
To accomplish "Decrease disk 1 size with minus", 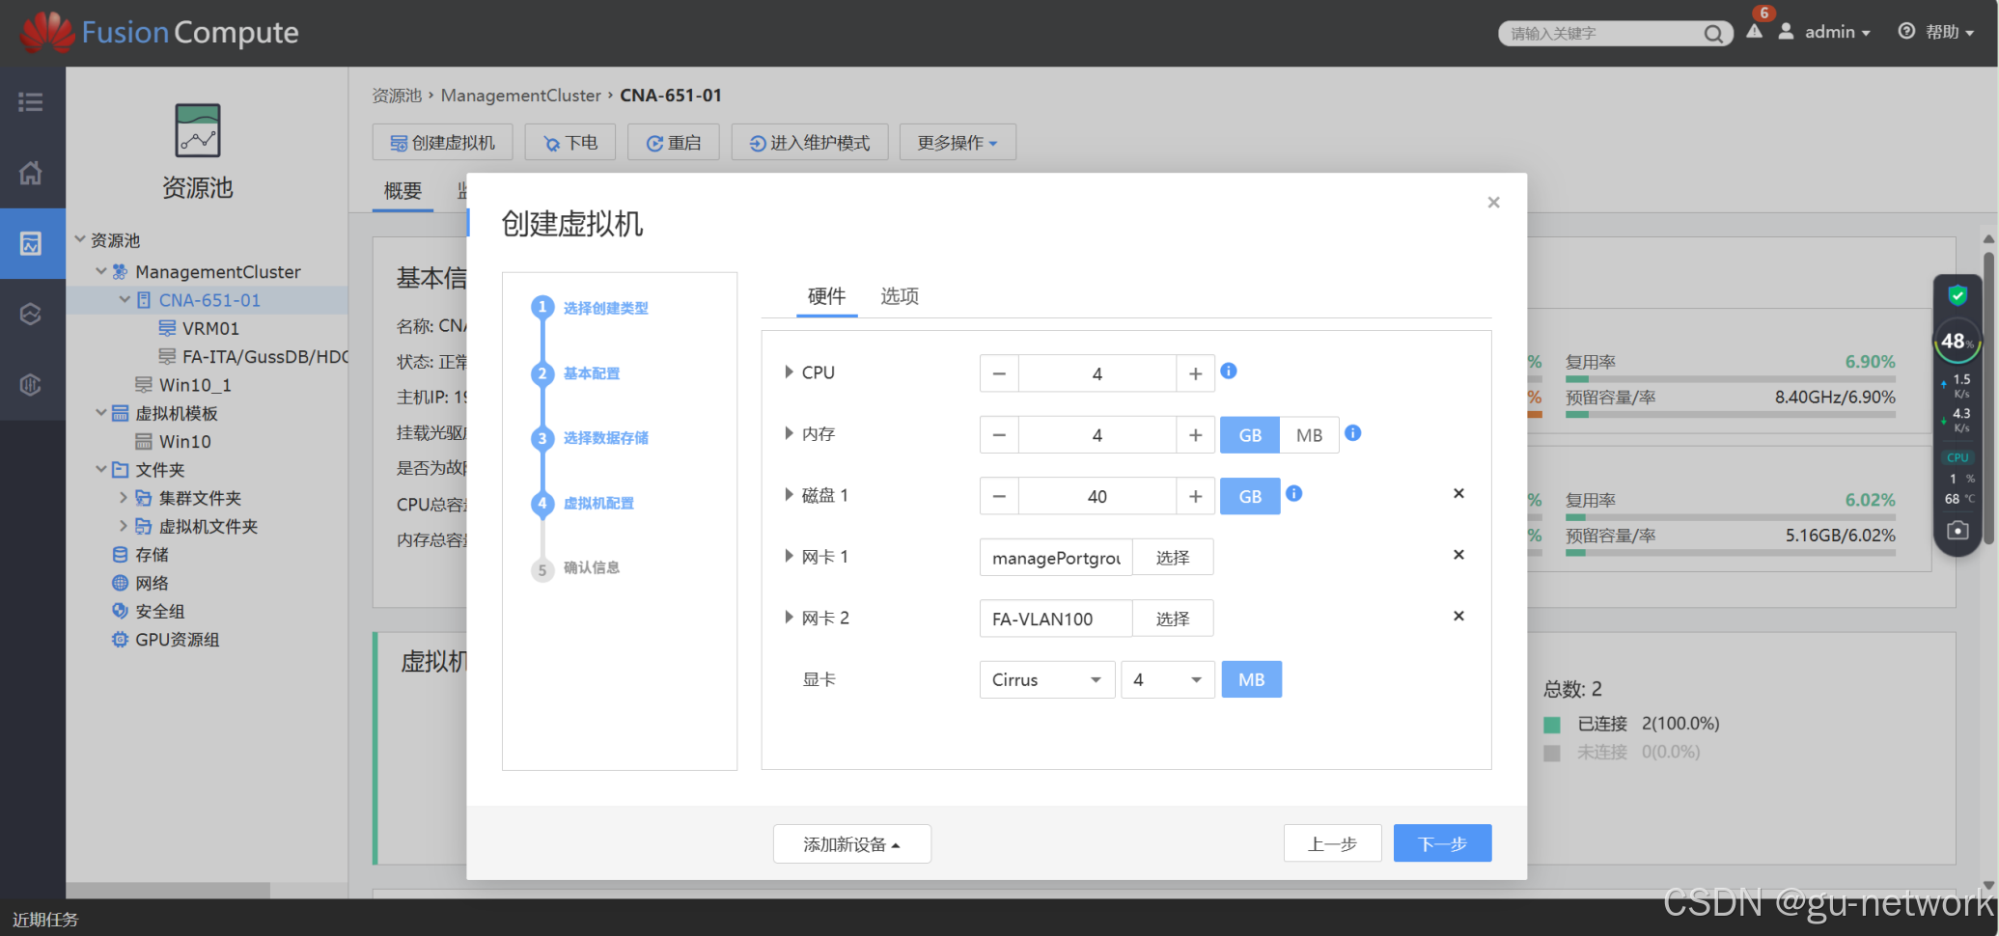I will pyautogui.click(x=999, y=496).
